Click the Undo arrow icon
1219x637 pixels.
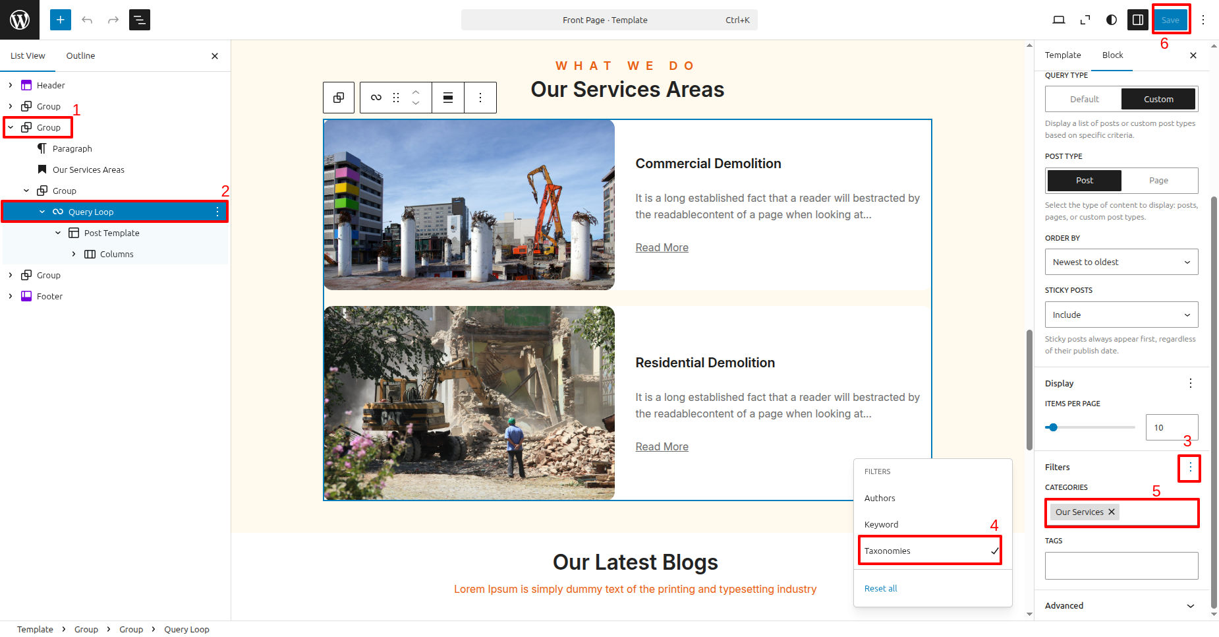click(x=87, y=20)
